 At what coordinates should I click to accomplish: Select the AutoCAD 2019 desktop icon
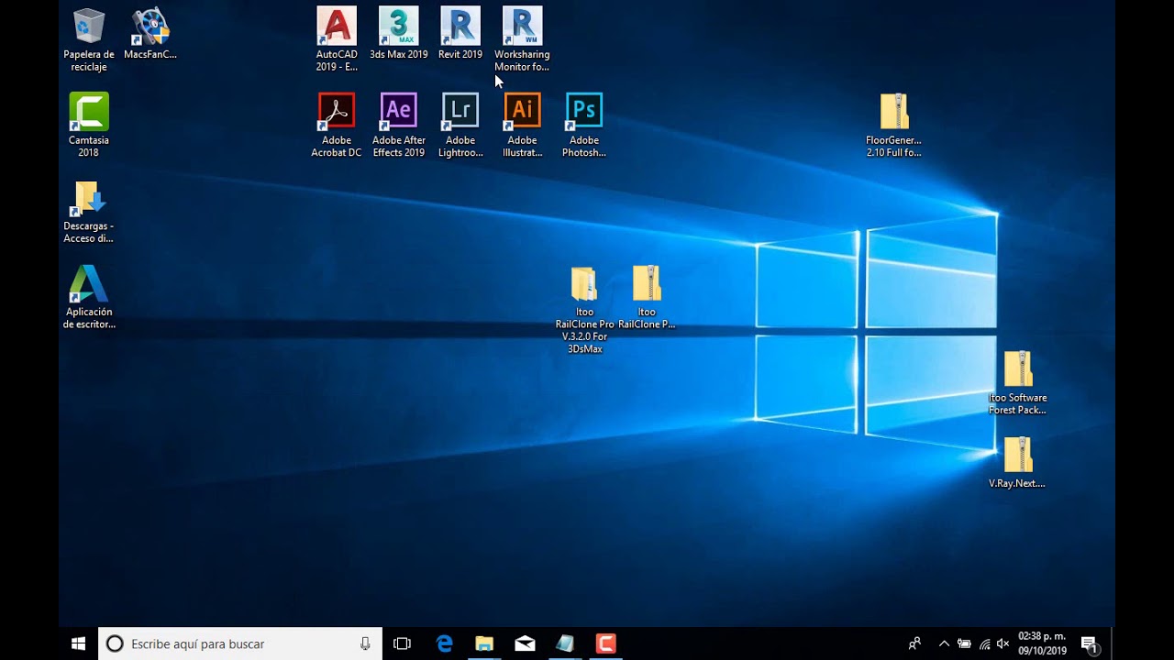pyautogui.click(x=337, y=40)
